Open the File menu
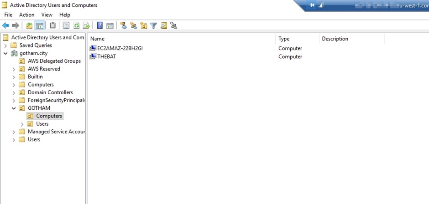Viewport: 429px width, 204px height. click(x=8, y=15)
